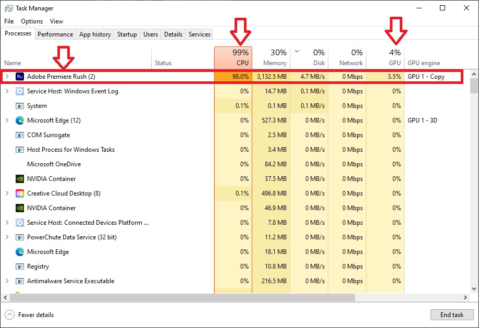This screenshot has width=479, height=328.
Task: Expand Creative Cloud Desktop (8) group
Action: coord(7,193)
